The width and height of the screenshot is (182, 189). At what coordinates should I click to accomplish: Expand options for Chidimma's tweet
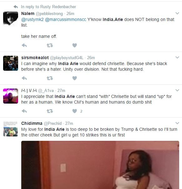click(x=177, y=123)
